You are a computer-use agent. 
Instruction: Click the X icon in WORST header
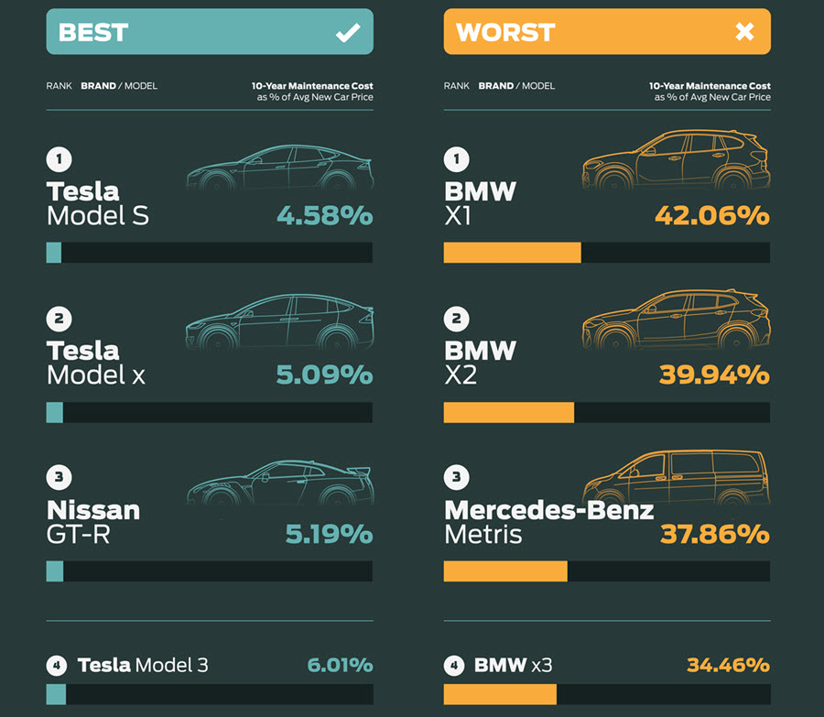(744, 32)
